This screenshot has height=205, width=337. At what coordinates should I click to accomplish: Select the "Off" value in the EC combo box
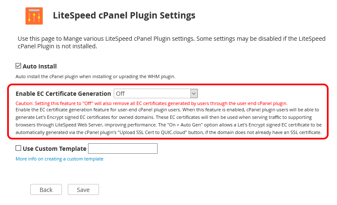click(x=120, y=94)
